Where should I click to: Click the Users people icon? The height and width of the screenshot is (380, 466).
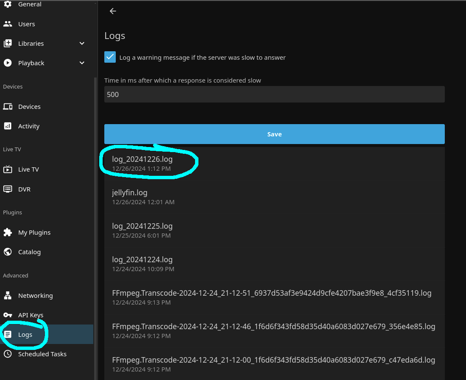(8, 24)
